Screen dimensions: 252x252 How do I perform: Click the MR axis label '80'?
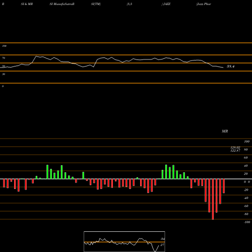click(x=246, y=150)
